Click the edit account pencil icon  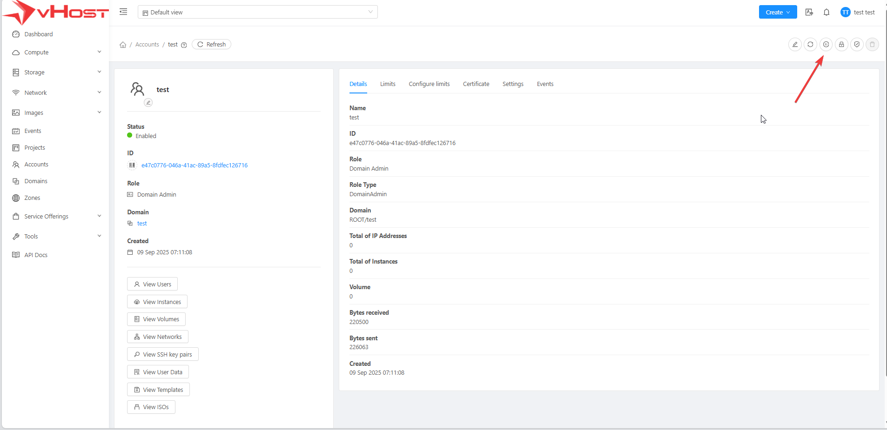[x=795, y=45]
